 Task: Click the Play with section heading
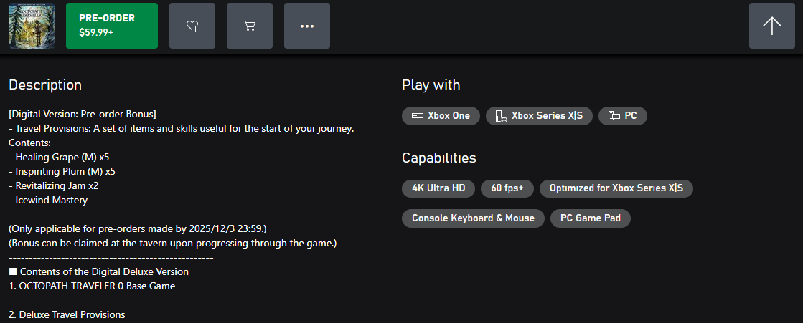click(x=431, y=85)
